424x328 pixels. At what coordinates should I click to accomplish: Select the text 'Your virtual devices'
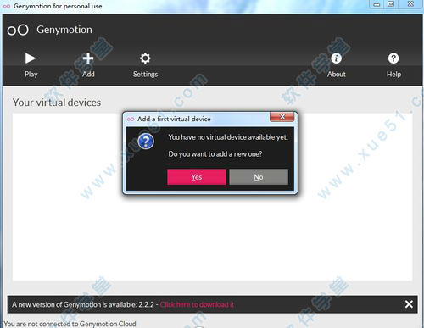pos(57,103)
